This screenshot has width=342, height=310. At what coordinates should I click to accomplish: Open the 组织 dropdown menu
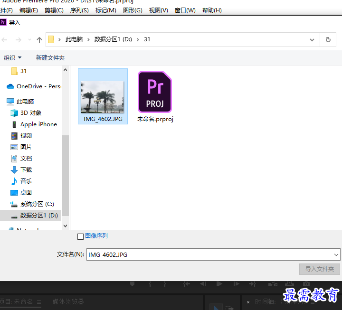pos(13,58)
